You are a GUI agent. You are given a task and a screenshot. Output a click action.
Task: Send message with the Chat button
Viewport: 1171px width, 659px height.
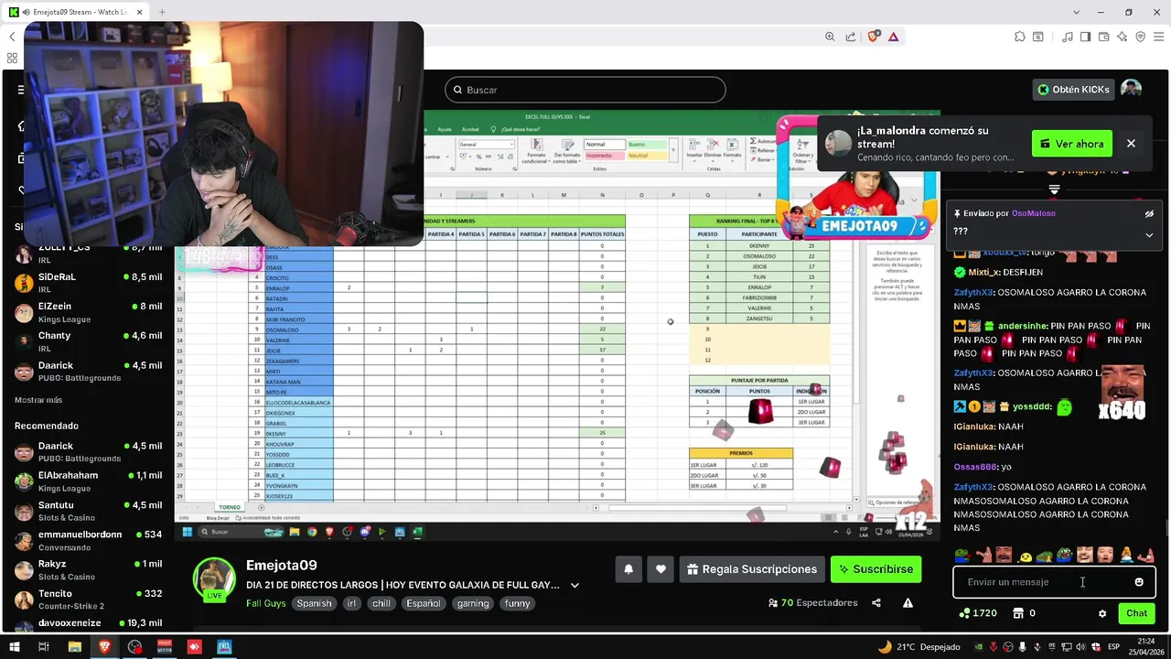coord(1136,613)
